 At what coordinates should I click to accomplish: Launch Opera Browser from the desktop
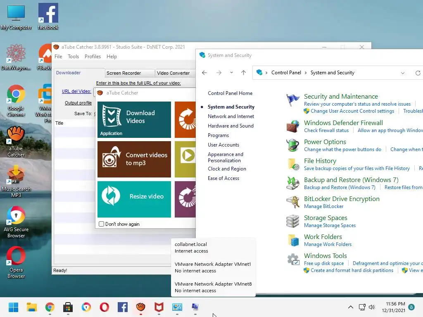tap(16, 263)
